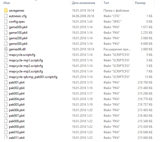Click the 13 КБ size cell

click(x=148, y=77)
